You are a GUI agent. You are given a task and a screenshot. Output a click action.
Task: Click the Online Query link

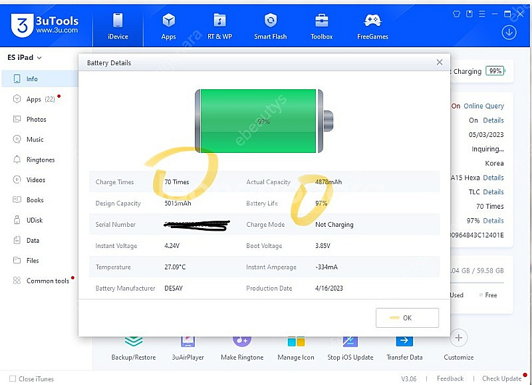pos(483,106)
